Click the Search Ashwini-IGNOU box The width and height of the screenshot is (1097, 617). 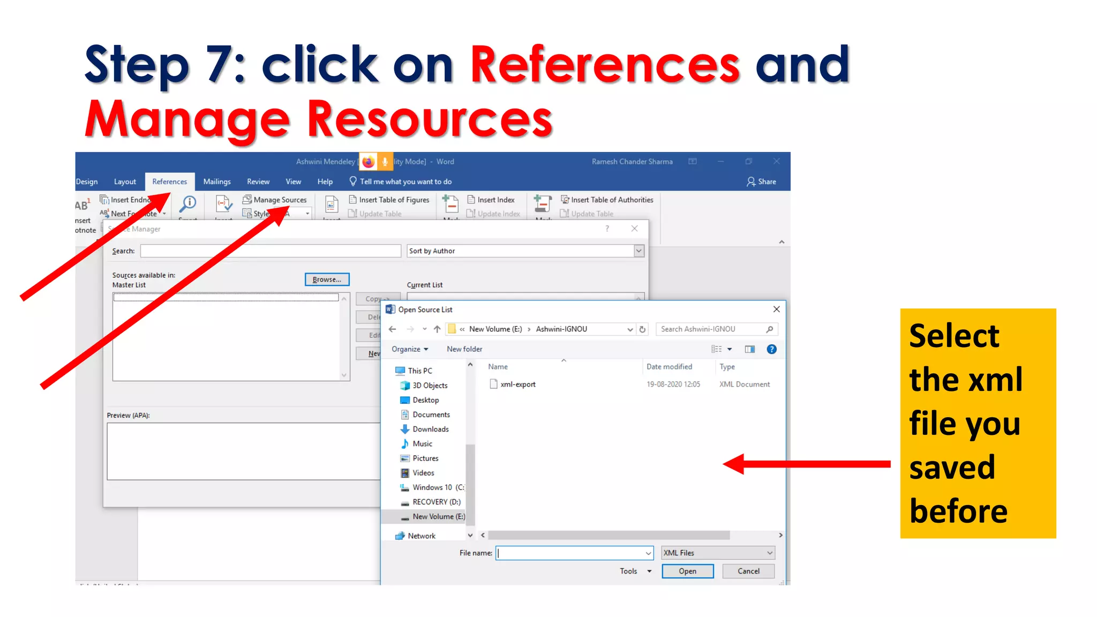717,329
